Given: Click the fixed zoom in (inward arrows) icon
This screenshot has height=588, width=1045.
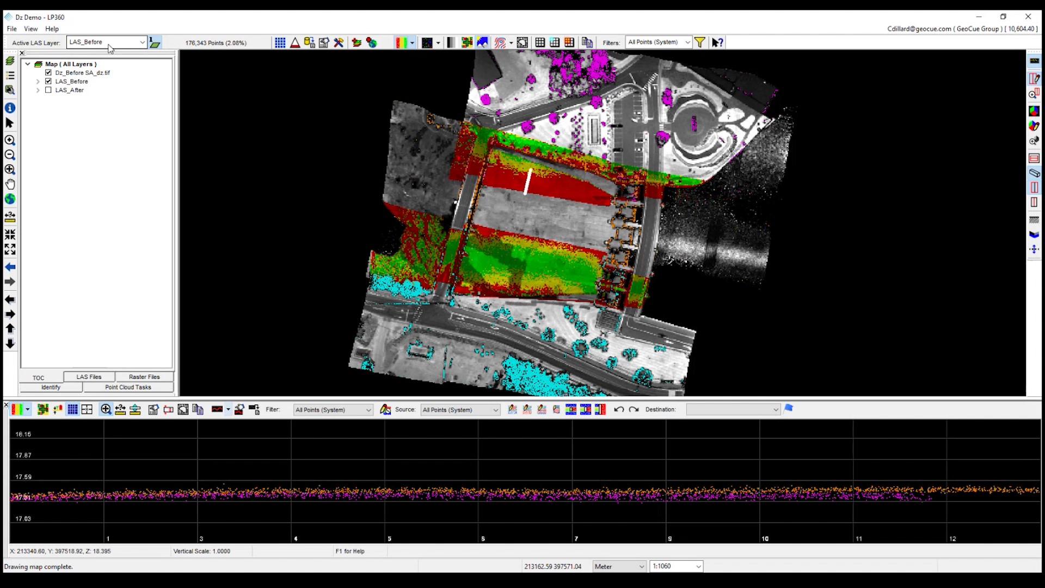Looking at the screenshot, I should click(x=10, y=235).
